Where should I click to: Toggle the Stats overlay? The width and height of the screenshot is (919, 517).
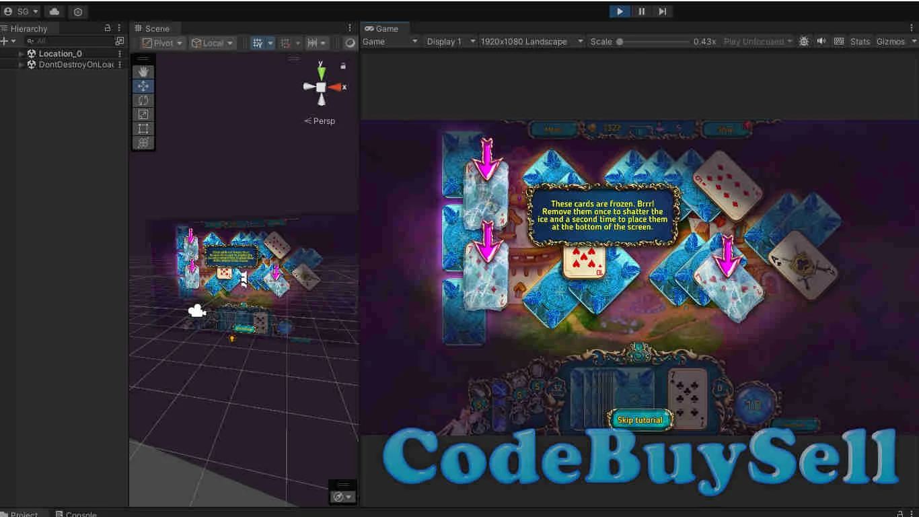click(860, 41)
